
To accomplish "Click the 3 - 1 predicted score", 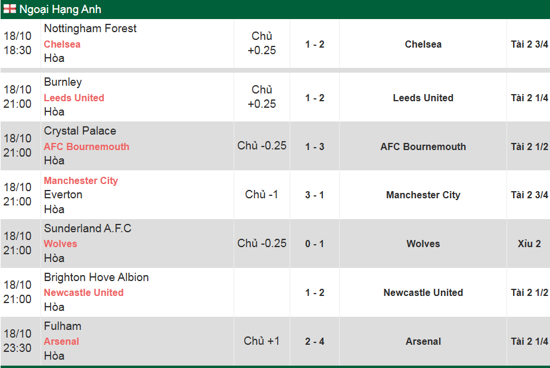I will (x=315, y=195).
